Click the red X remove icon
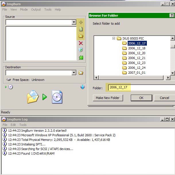The width and height of the screenshot is (175, 175). coord(81,43)
